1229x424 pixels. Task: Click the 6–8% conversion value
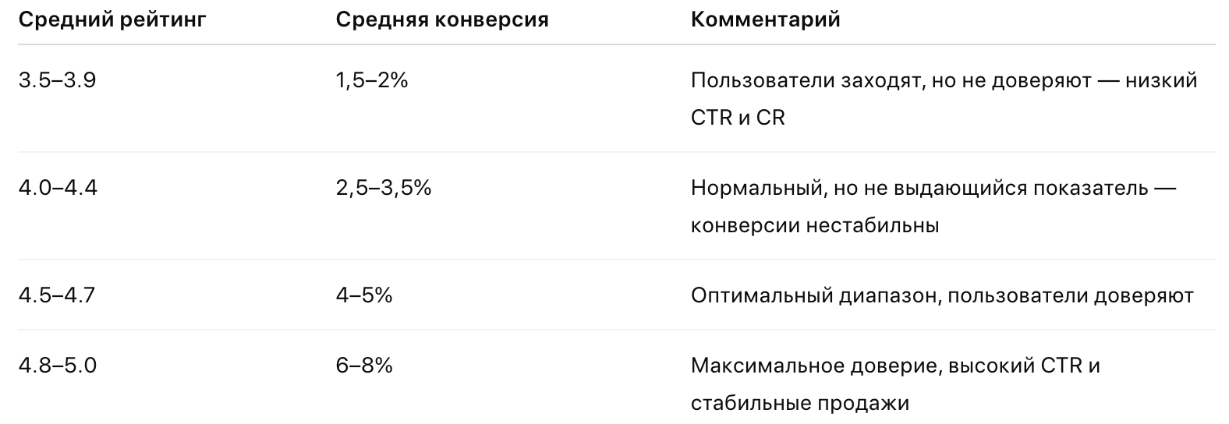(x=364, y=365)
